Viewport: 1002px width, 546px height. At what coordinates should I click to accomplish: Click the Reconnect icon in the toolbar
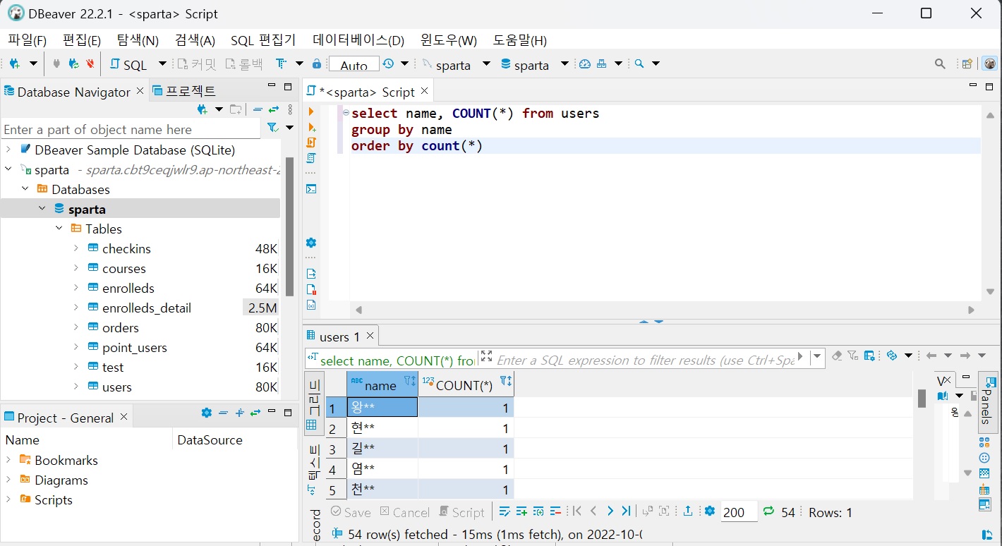[x=73, y=63]
